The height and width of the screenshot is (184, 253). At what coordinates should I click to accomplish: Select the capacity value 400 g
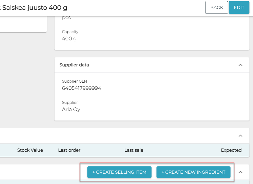pyautogui.click(x=69, y=39)
